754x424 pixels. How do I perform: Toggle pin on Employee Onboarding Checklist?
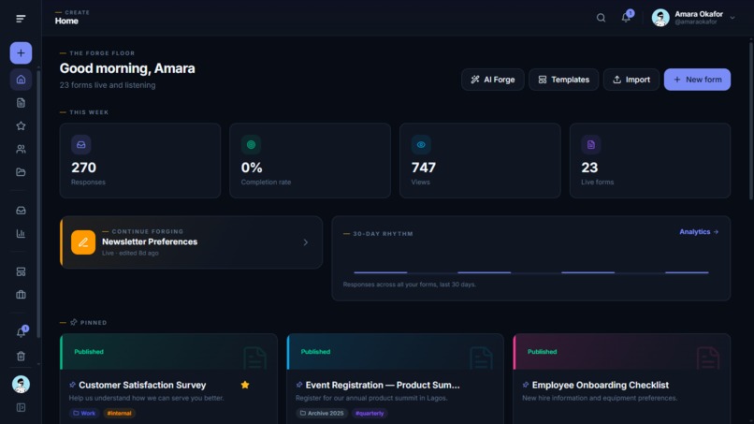point(526,385)
